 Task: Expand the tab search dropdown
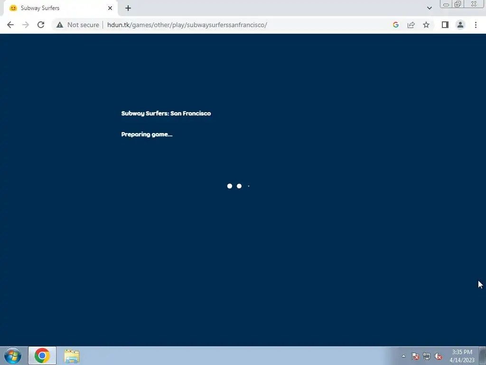pyautogui.click(x=429, y=8)
